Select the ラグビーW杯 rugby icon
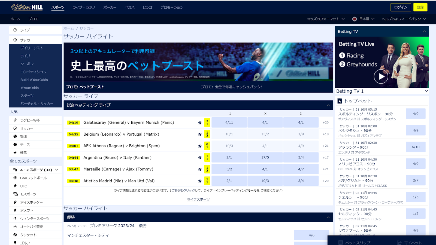This screenshot has height=245, width=436. [x=15, y=120]
